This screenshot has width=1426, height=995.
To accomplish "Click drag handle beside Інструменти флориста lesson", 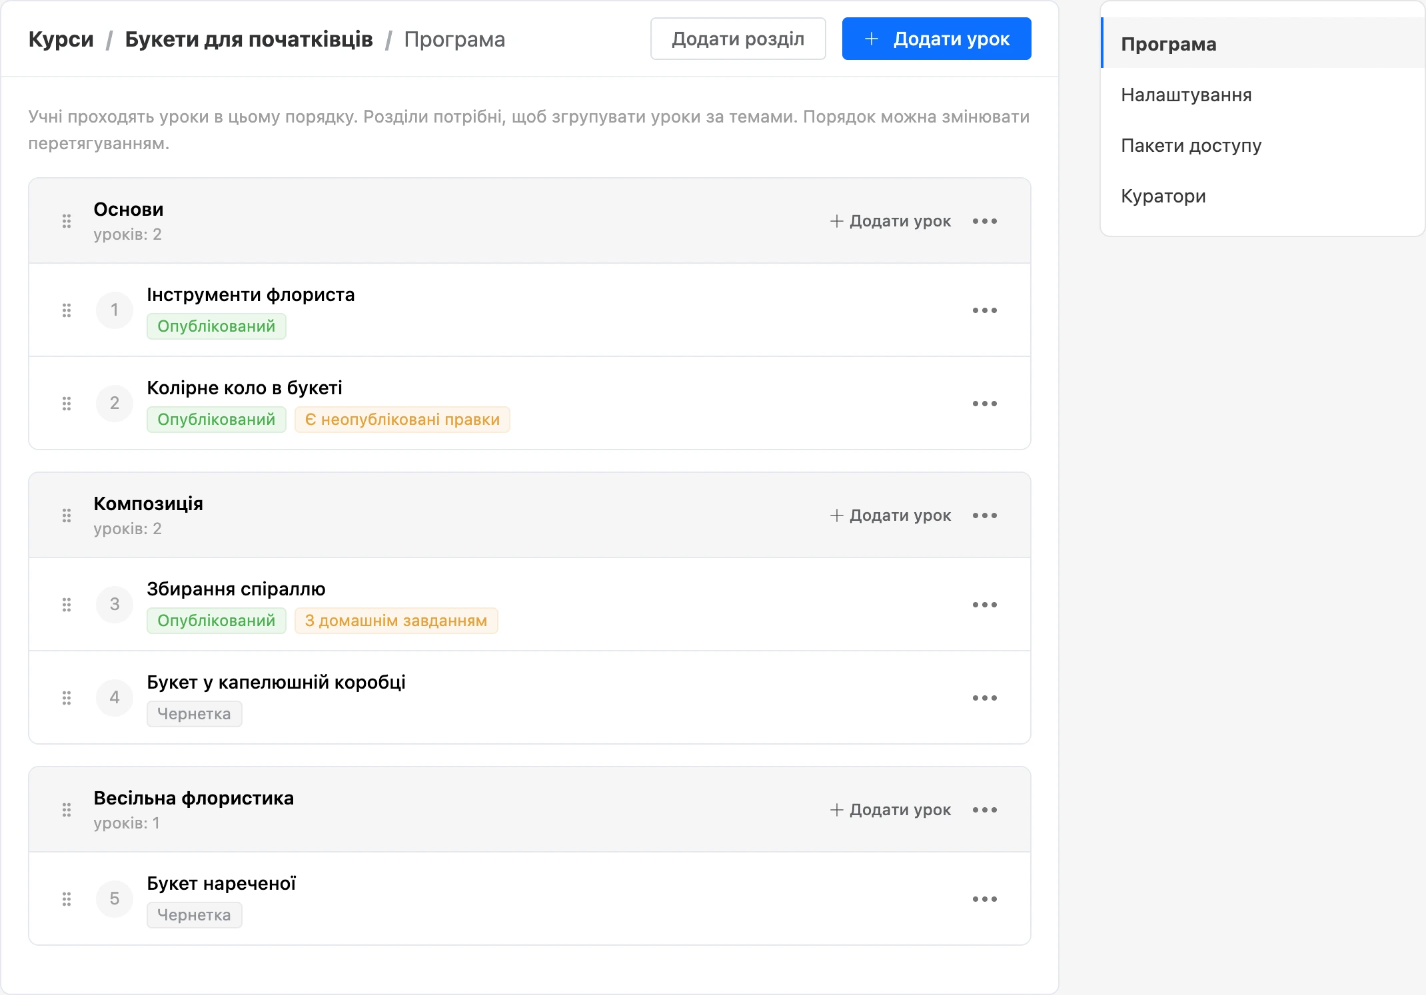I will pyautogui.click(x=67, y=310).
